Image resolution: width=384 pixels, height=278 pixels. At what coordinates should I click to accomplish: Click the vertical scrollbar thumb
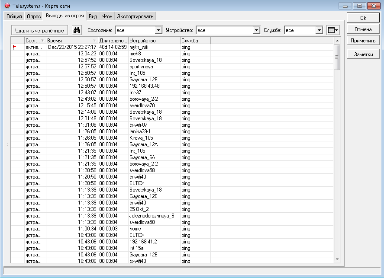coord(337,57)
